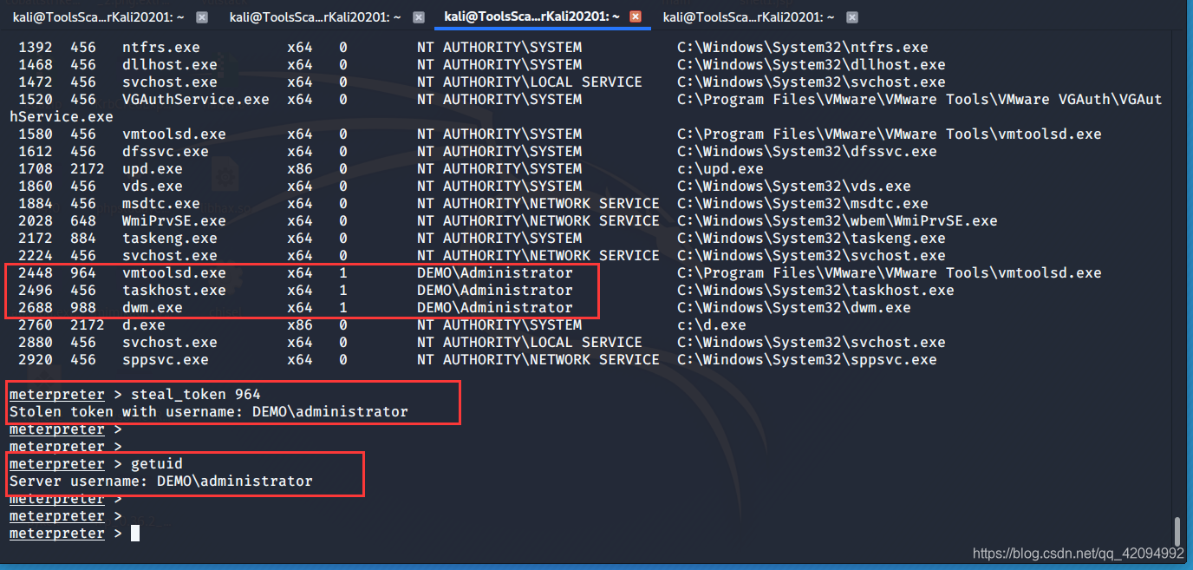Viewport: 1193px width, 570px height.
Task: Click the wrapped text hService.exe
Action: pos(62,116)
